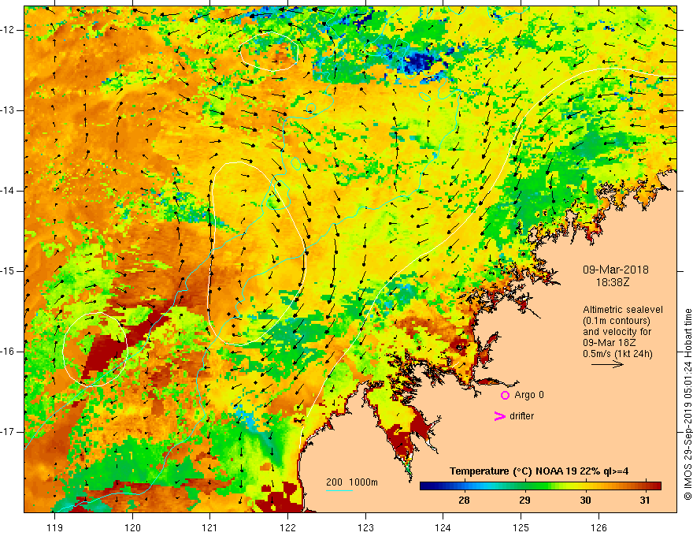Click the latitude axis label '-12'
Viewport: 693px width, 536px height.
[9, 30]
